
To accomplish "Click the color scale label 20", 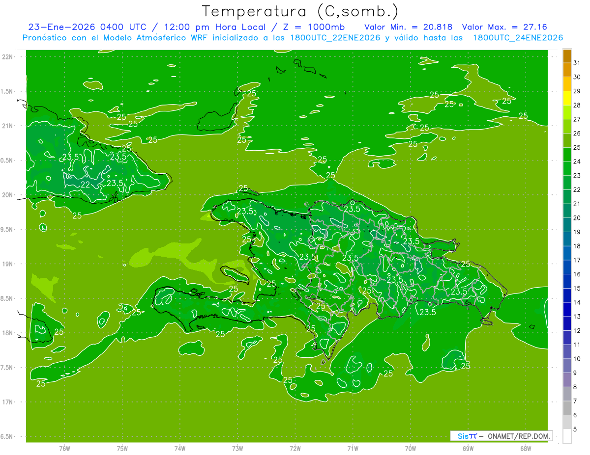I will (577, 218).
